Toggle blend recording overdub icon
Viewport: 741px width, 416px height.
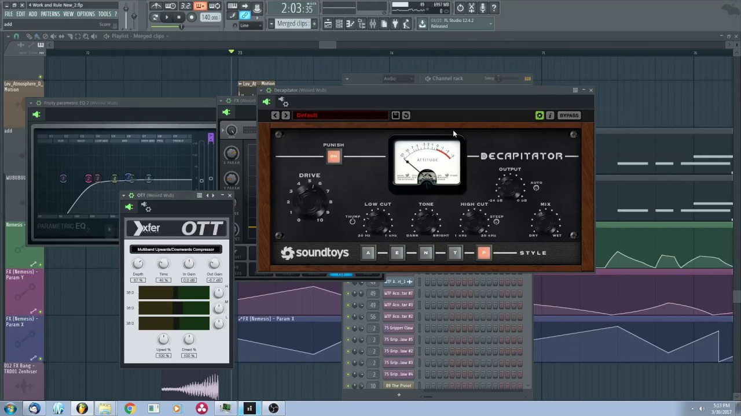click(200, 6)
